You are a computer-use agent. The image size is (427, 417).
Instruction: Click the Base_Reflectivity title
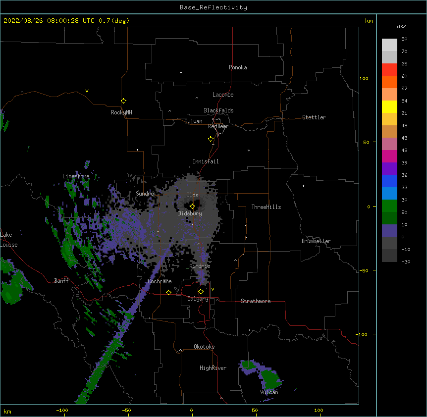pyautogui.click(x=213, y=7)
